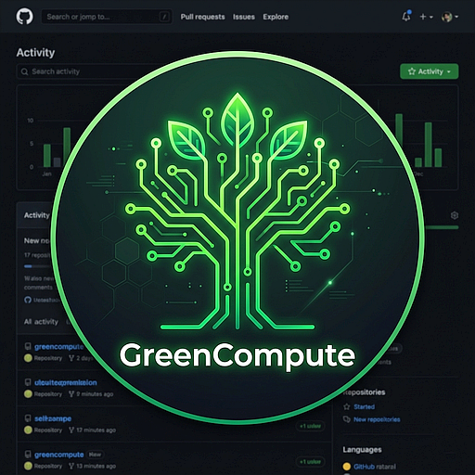475x475 pixels.
Task: Click the fork icon beside '13 minutes ago'
Action: [x=71, y=466]
